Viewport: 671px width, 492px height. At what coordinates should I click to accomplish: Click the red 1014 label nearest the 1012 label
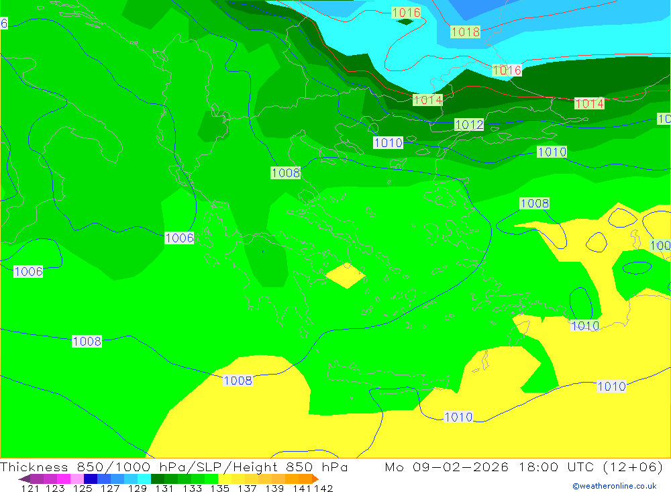427,100
